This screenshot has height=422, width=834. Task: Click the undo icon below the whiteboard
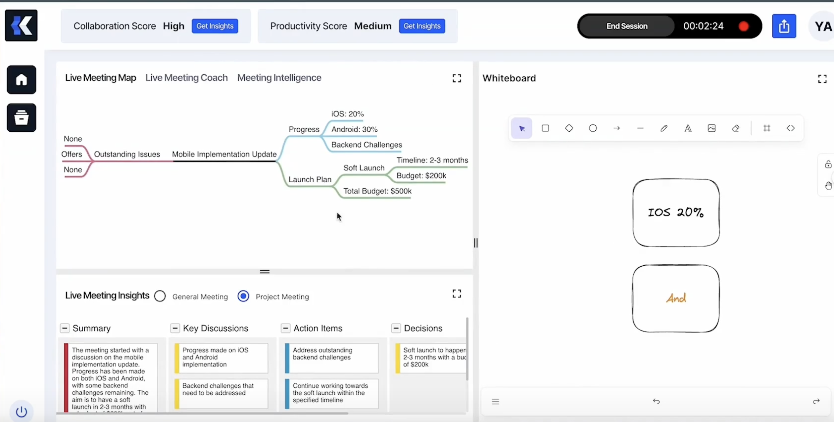(x=656, y=401)
